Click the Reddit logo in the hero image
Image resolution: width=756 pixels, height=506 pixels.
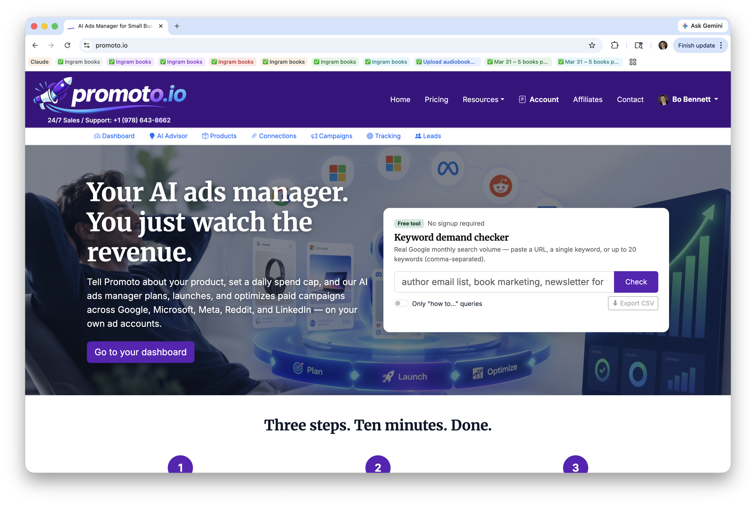click(501, 186)
